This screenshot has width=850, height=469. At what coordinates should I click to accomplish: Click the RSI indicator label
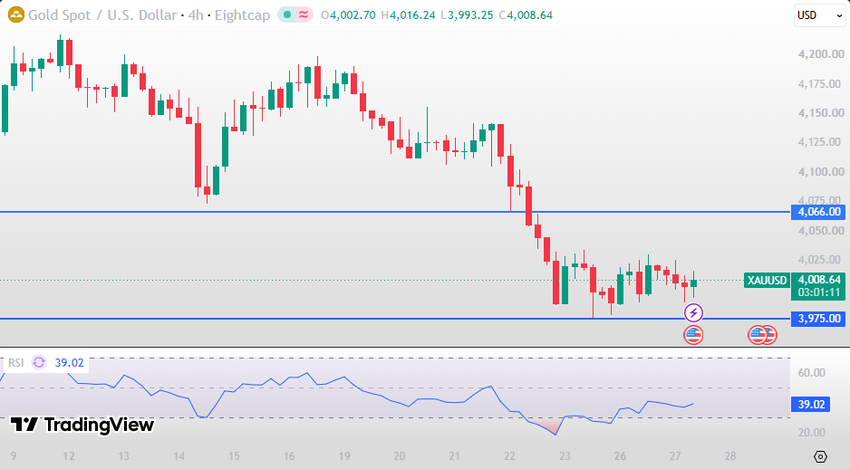pyautogui.click(x=15, y=362)
